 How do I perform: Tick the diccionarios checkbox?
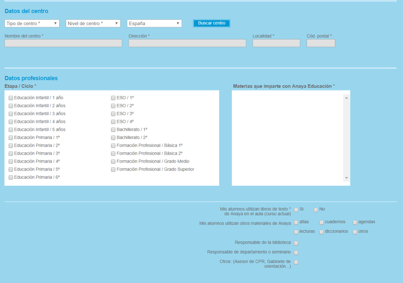tap(322, 232)
